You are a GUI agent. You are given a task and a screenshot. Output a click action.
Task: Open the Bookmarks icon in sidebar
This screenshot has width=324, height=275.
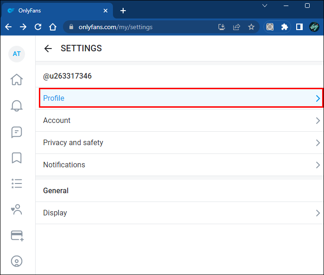coord(17,158)
